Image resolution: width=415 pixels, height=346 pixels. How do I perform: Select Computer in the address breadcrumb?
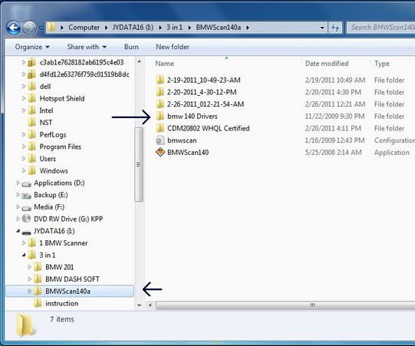pyautogui.click(x=84, y=28)
